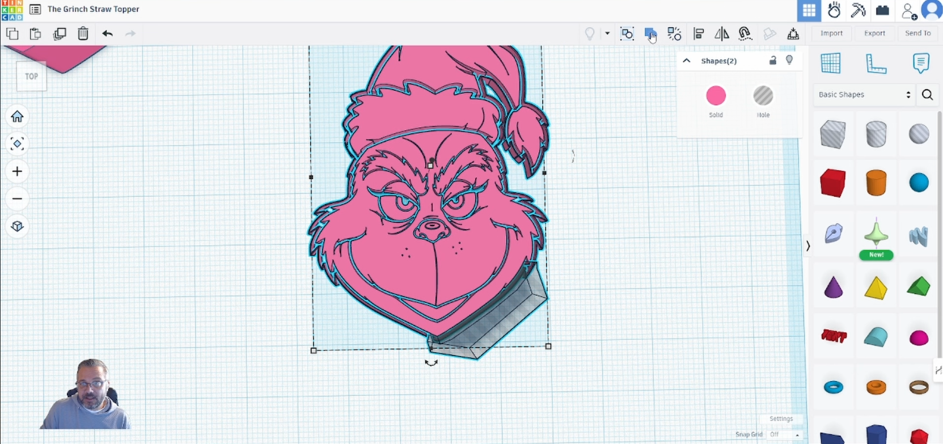Click the grid Settings button

point(781,419)
